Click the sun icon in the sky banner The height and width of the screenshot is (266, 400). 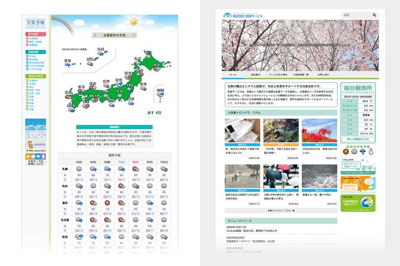coord(134,22)
